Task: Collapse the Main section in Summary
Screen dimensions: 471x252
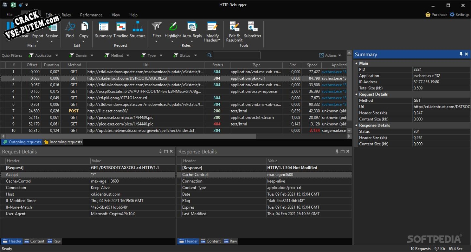Action: pyautogui.click(x=356, y=63)
